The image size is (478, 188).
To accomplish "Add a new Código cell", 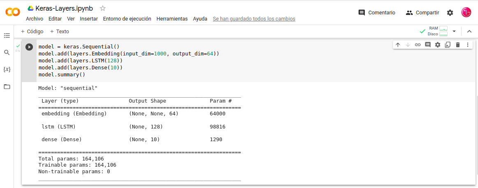I will pos(32,31).
